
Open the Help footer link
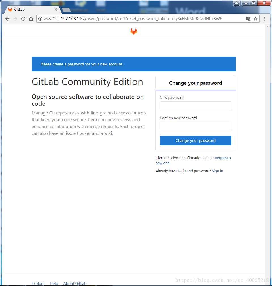(54, 283)
